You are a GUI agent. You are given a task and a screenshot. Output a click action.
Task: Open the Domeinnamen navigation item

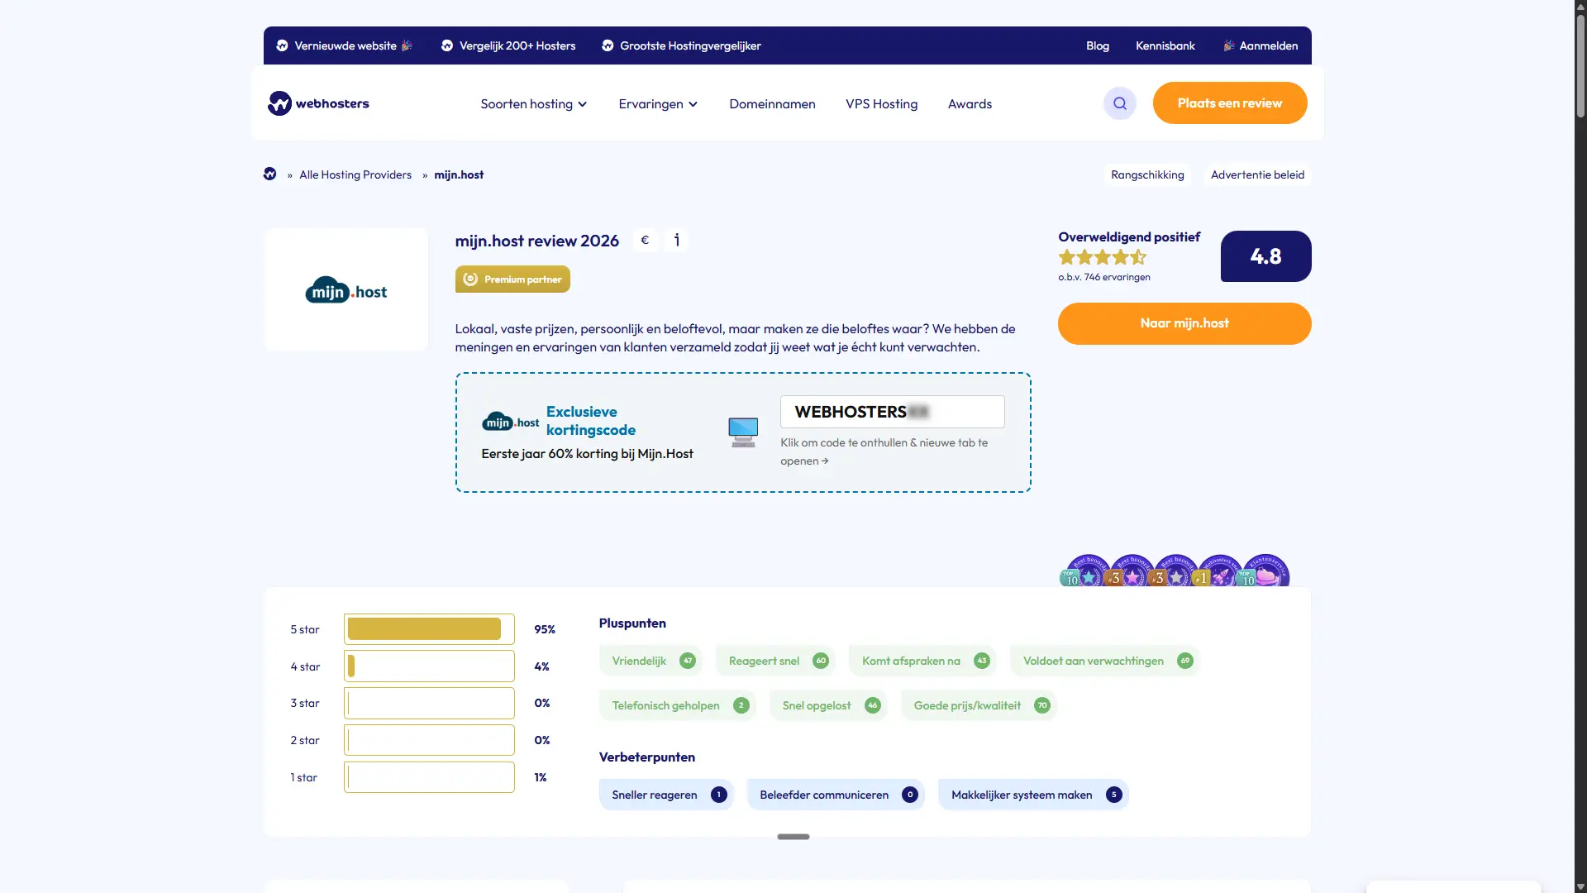772,103
